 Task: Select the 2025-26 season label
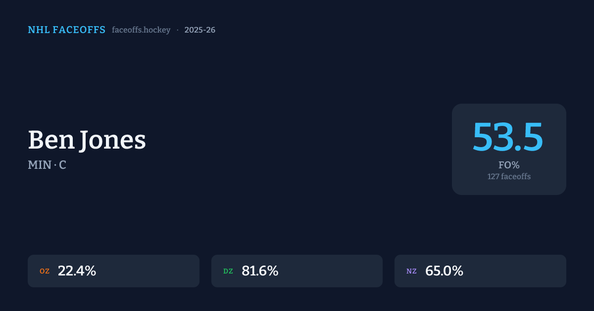click(199, 30)
